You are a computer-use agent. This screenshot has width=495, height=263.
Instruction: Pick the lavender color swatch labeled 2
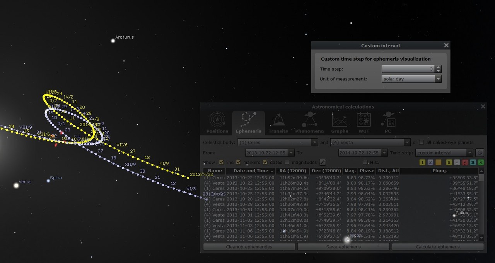coord(430,162)
